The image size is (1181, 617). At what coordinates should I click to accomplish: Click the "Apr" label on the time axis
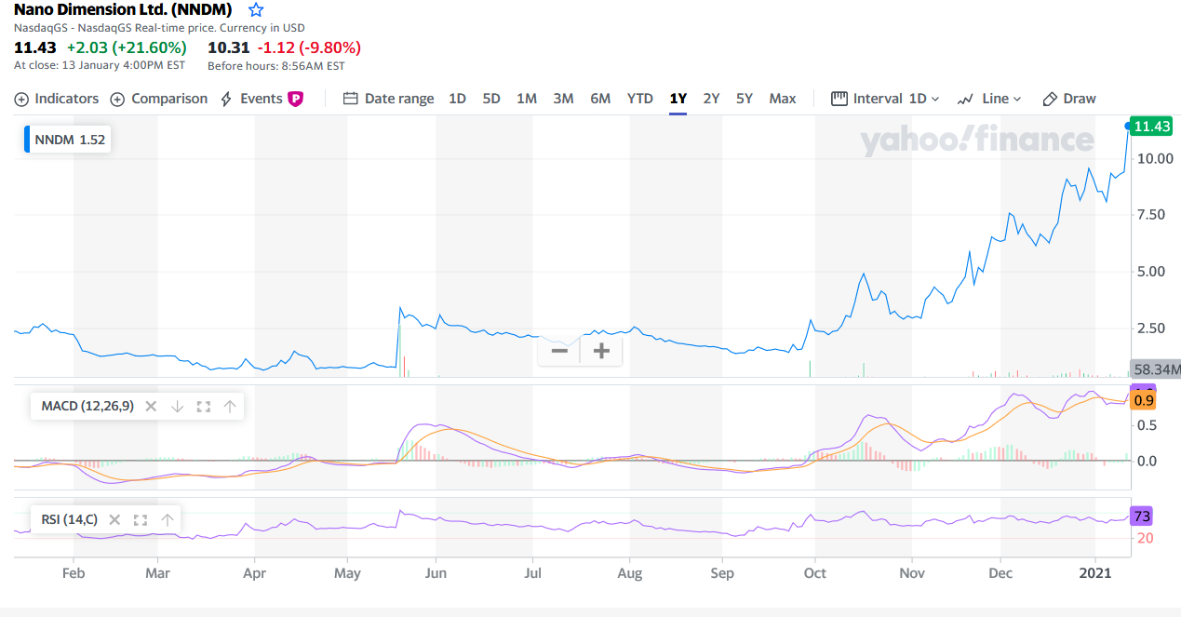coord(255,573)
